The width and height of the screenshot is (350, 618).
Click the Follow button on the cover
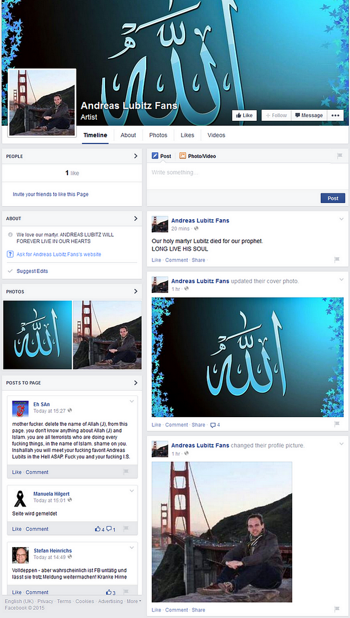coord(276,116)
